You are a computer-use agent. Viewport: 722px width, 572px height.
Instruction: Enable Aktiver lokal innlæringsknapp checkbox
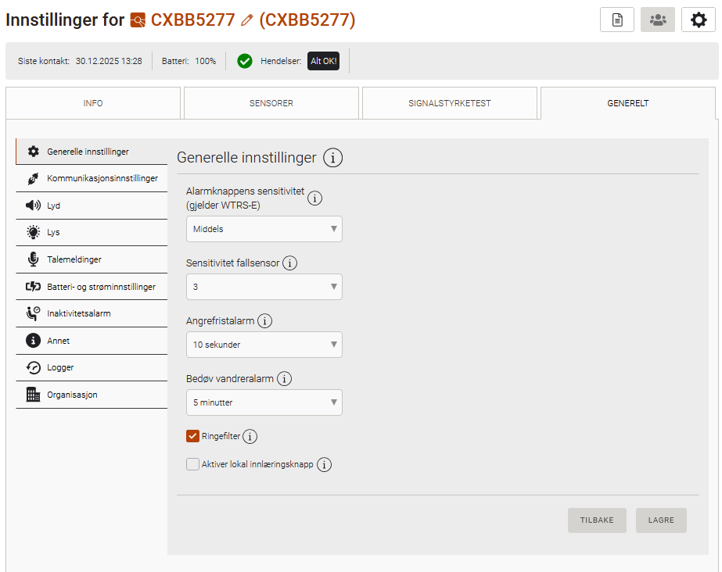tap(193, 464)
